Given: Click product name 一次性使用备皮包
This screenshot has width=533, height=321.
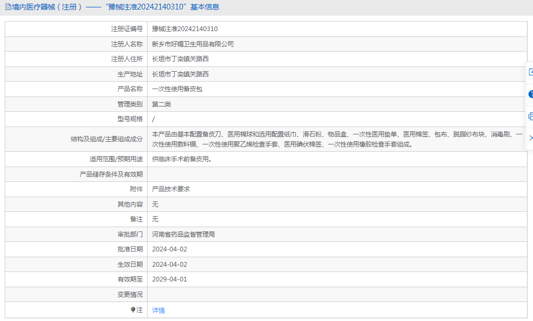Looking at the screenshot, I should (x=177, y=89).
